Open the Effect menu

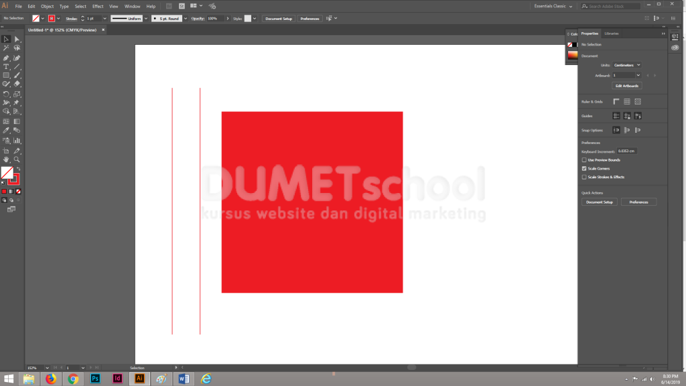tap(98, 6)
